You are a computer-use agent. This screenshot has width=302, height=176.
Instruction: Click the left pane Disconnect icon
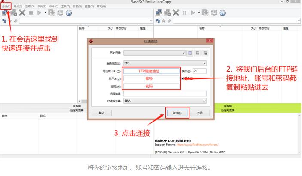point(13,13)
